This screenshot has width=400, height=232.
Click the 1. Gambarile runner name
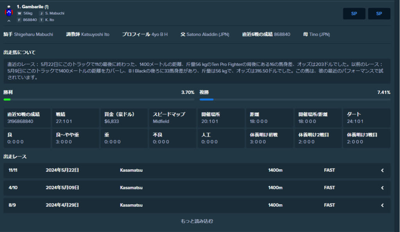pyautogui.click(x=33, y=7)
